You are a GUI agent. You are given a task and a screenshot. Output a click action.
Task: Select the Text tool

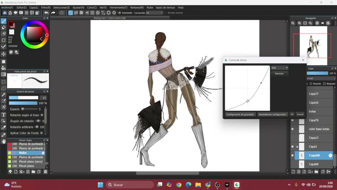[x=3, y=115]
